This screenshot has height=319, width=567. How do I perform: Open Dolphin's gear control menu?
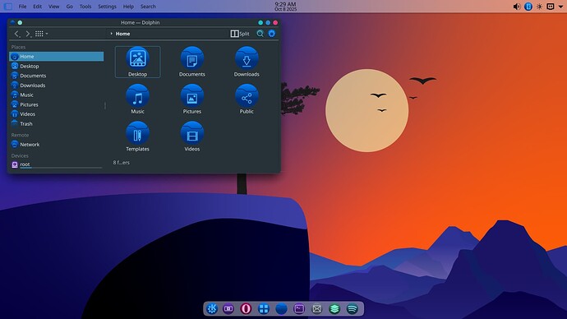click(271, 34)
